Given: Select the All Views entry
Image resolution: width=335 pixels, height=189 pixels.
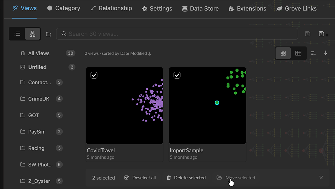Looking at the screenshot, I should point(47,53).
